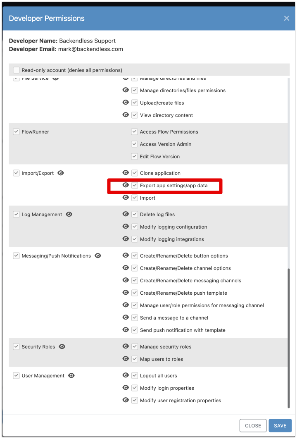Click the permissions list vertical scrollbar
Image resolution: width=297 pixels, height=439 pixels.
(289, 338)
